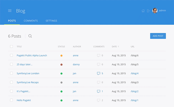
Task: Select checkbox for SymfonyLive Recaps row
Action: point(12,82)
